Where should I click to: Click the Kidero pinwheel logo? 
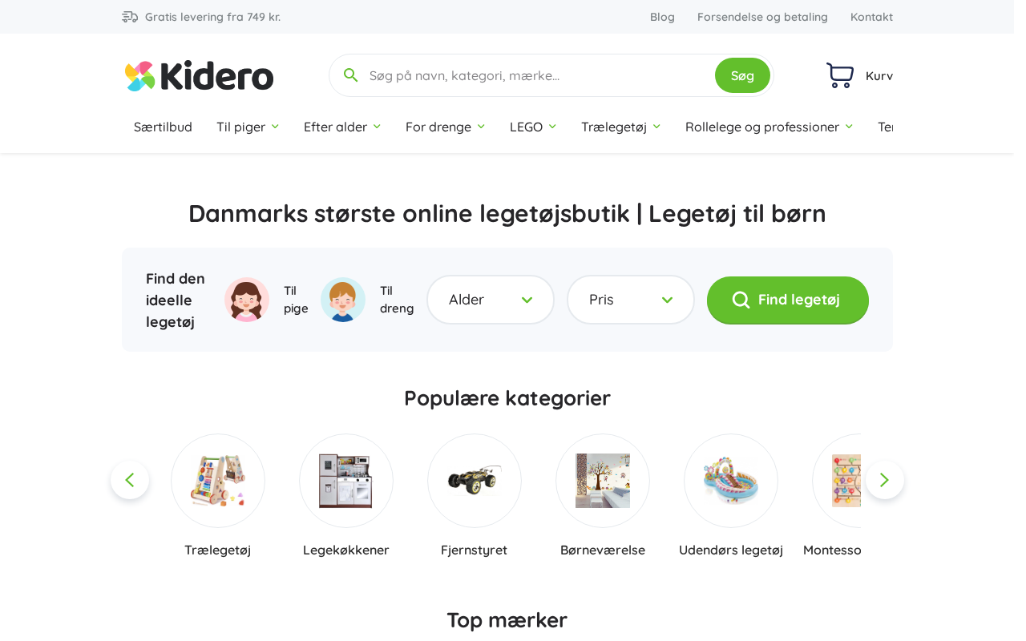139,76
